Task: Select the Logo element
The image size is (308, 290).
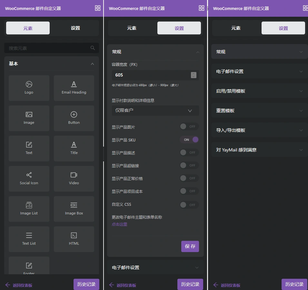Action: tap(29, 88)
